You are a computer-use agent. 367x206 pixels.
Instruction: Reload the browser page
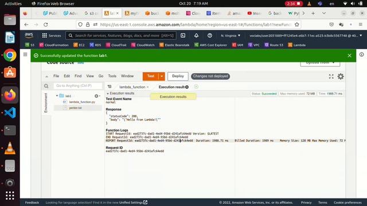[x=46, y=25]
